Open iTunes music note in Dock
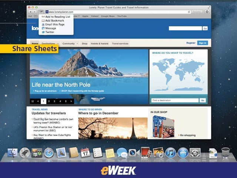The height and width of the screenshot is (178, 237). pos(171,153)
